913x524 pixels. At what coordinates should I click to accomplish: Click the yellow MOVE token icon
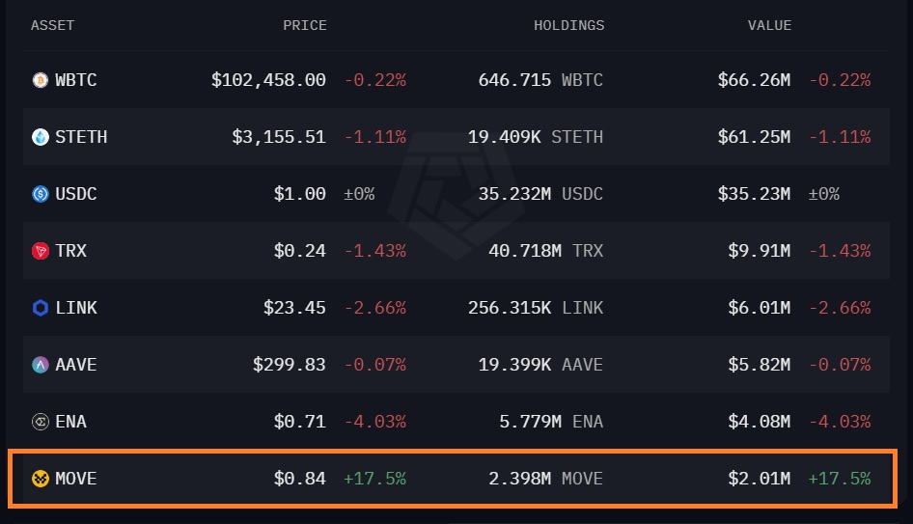coord(41,479)
